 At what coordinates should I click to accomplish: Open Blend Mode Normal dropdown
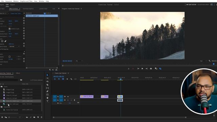coord(14,46)
